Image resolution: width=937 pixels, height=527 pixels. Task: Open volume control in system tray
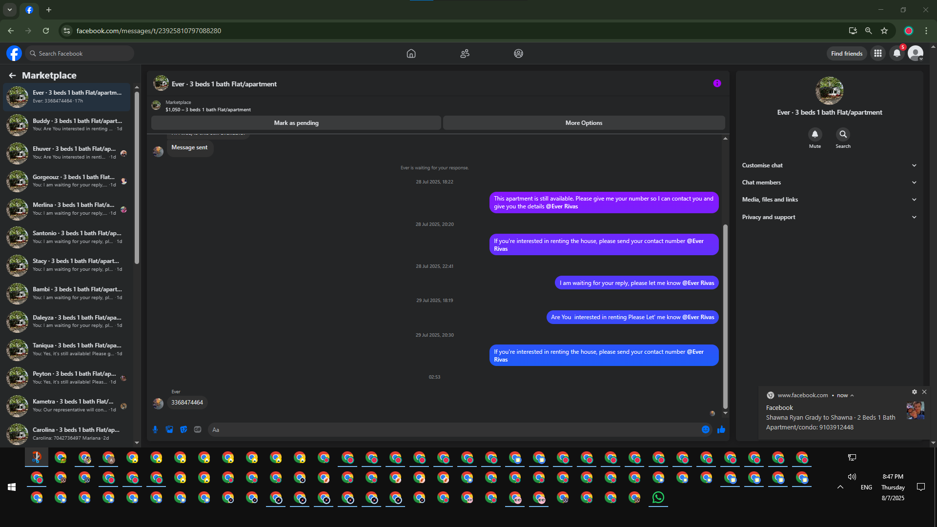tap(852, 477)
